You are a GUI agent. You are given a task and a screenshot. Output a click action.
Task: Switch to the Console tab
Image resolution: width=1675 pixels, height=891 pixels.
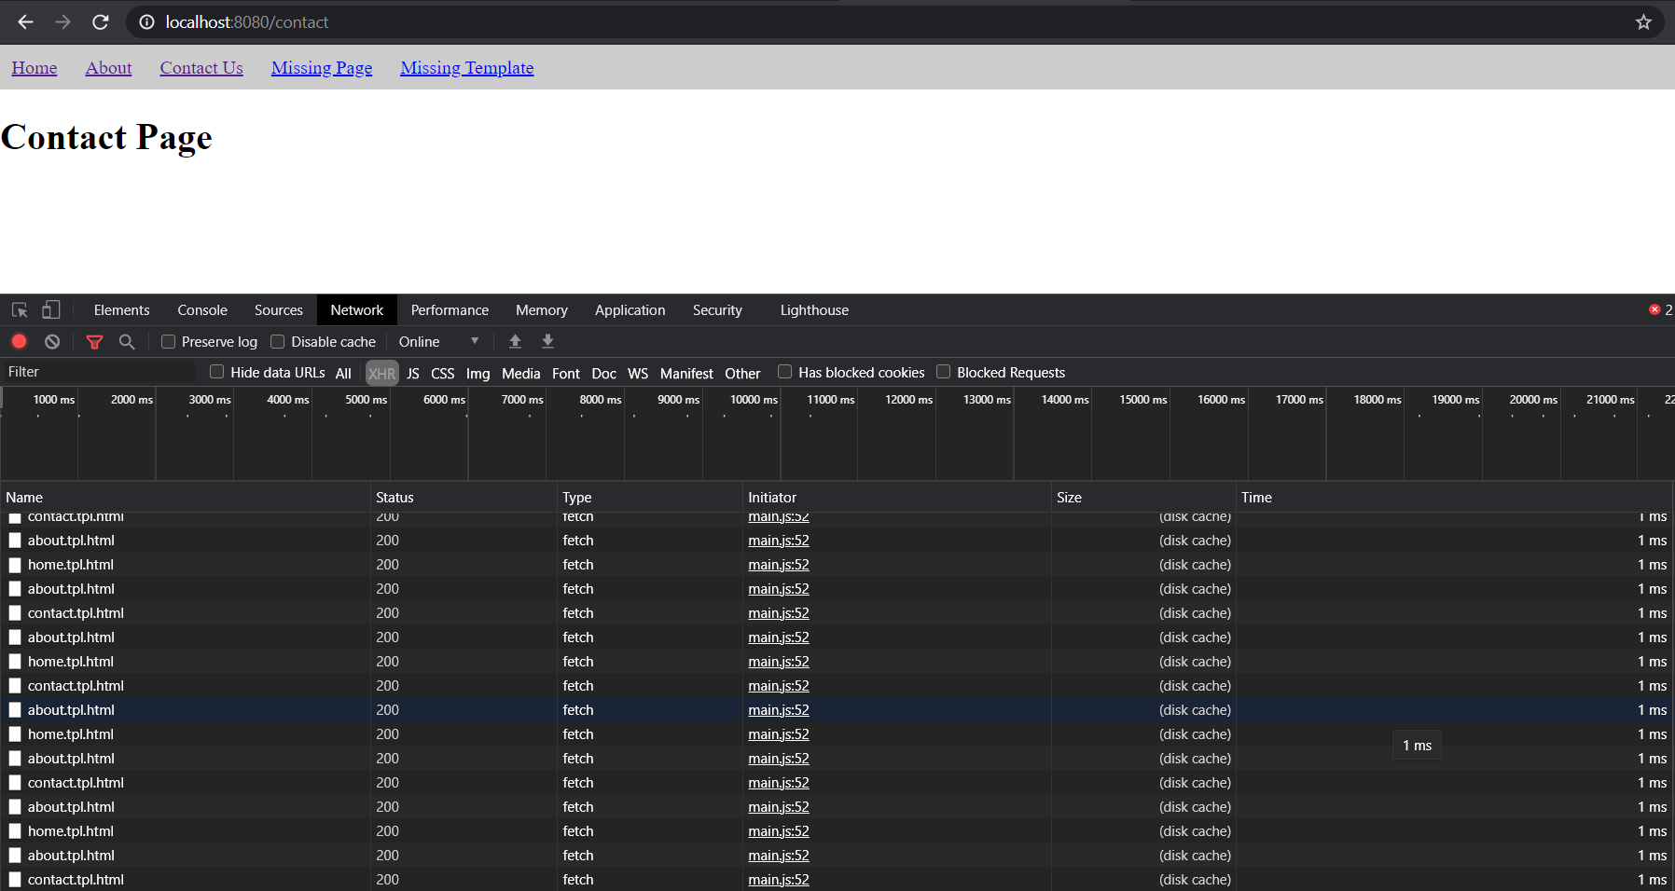pyautogui.click(x=201, y=309)
